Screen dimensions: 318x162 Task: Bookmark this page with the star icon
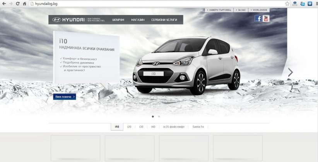coord(287,3)
